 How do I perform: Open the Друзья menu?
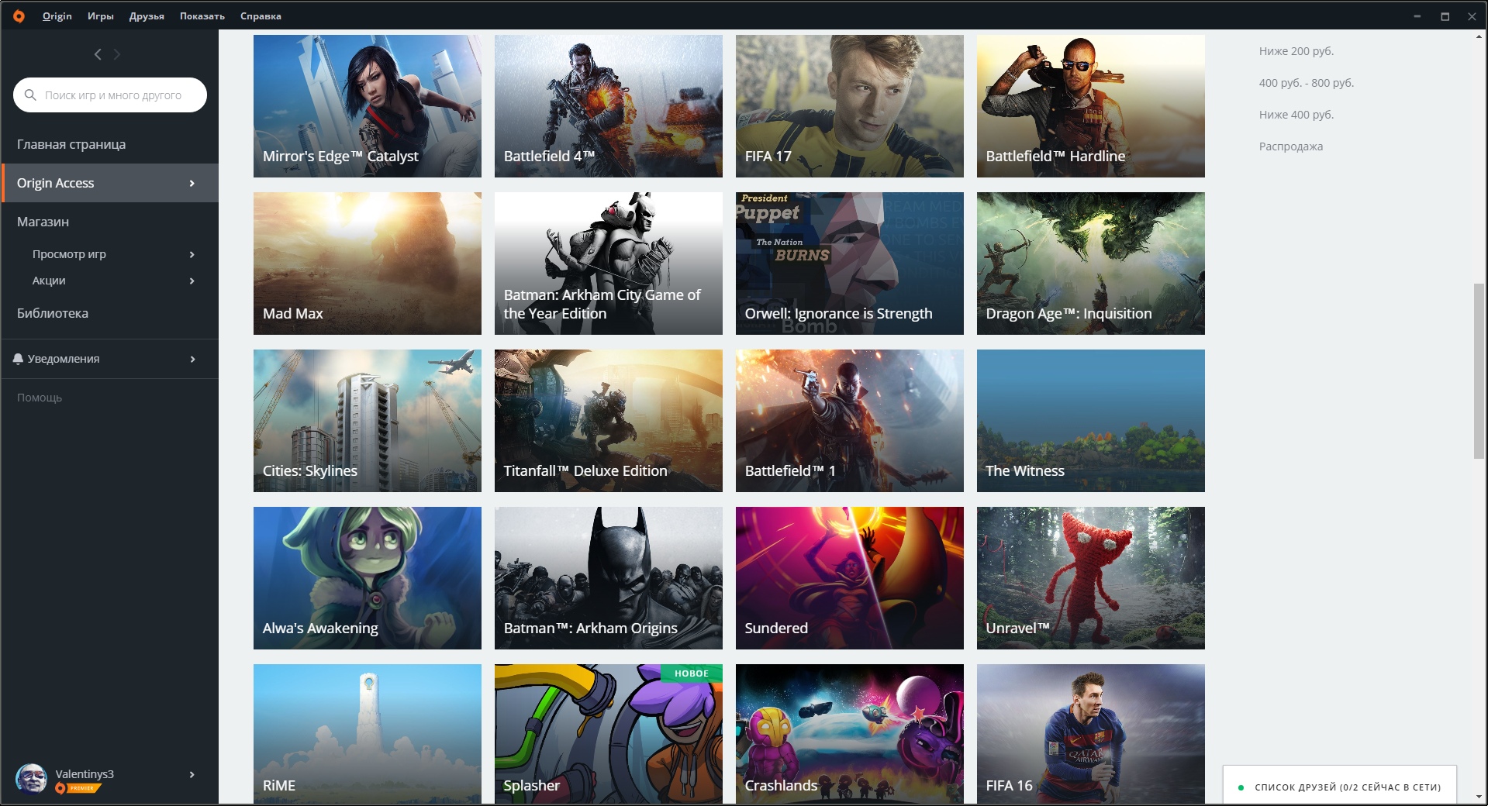(x=147, y=16)
